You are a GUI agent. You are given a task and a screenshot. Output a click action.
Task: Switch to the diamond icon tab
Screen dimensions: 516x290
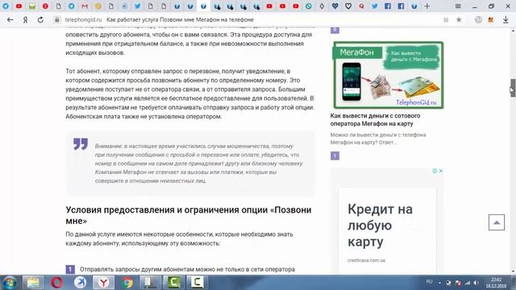point(322,6)
